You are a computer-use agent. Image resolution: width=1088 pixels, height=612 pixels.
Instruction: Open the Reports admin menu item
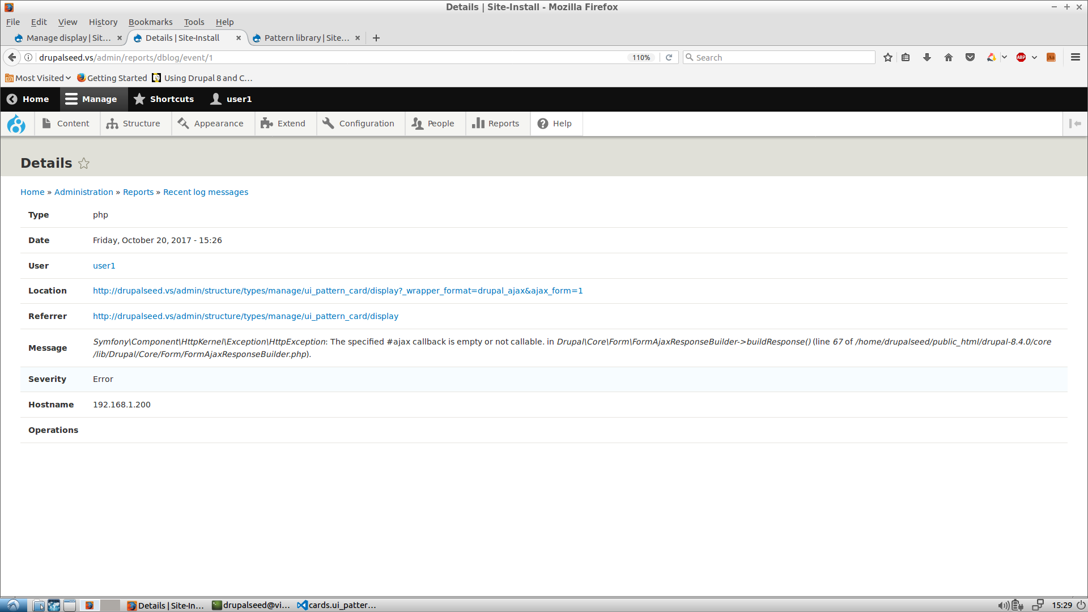pos(496,124)
